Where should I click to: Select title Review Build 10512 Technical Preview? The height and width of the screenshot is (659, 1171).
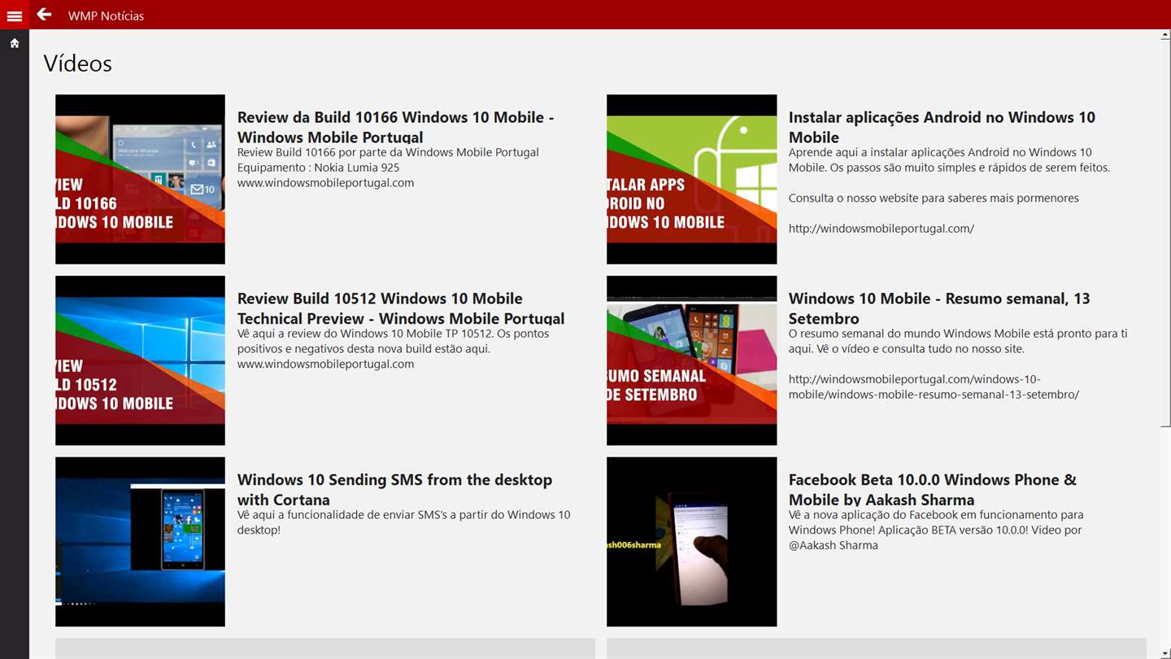point(401,308)
